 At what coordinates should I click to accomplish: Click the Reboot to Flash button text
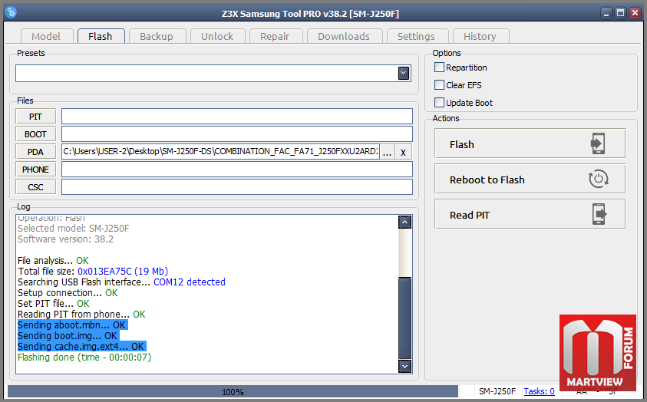coord(487,180)
